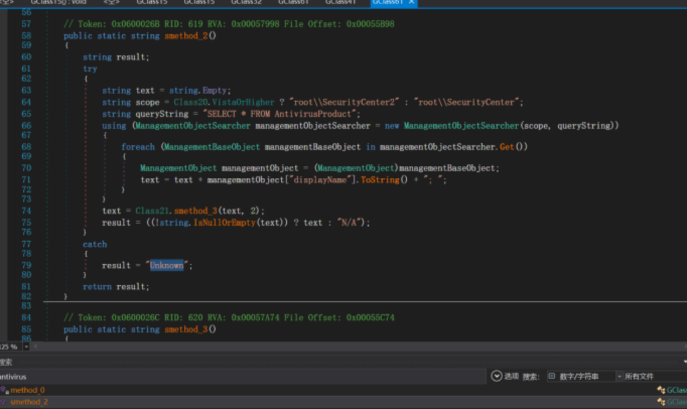The height and width of the screenshot is (409, 687).
Task: Click the class icon in first result row
Action: 661,390
